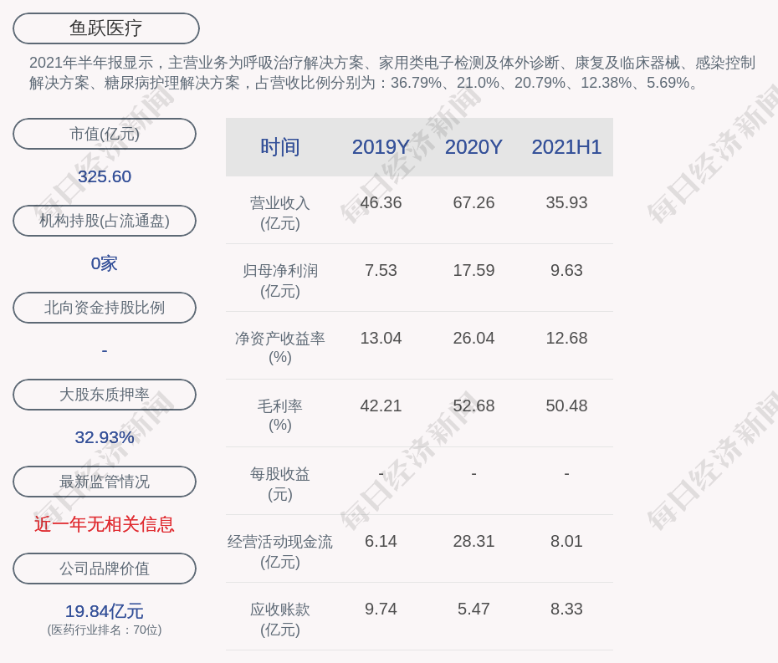Click net profit cell 17.59

click(x=473, y=270)
